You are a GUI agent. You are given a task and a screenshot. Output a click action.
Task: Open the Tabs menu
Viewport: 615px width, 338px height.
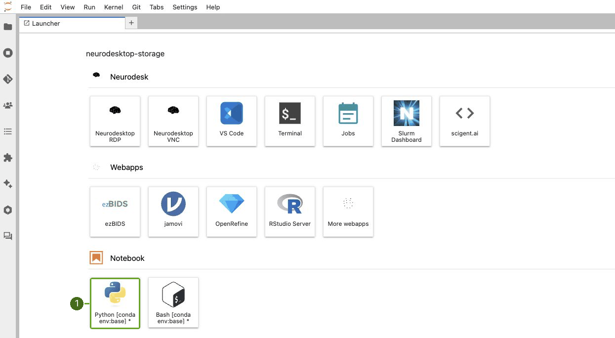(x=157, y=7)
